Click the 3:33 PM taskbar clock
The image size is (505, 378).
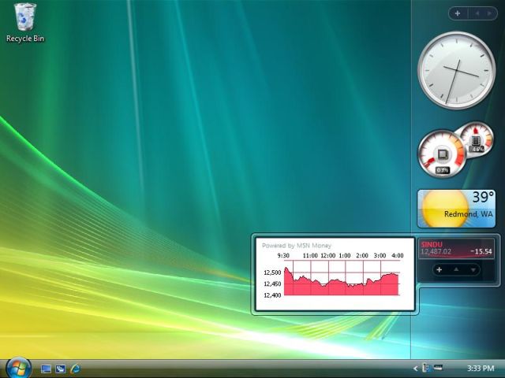[x=481, y=369]
